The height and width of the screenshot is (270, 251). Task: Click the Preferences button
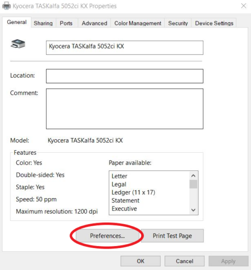click(107, 236)
